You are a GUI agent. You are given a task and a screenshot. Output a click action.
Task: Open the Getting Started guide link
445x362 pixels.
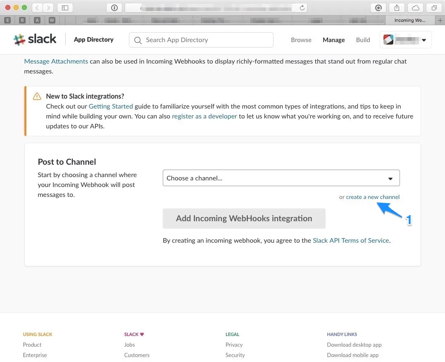[111, 106]
